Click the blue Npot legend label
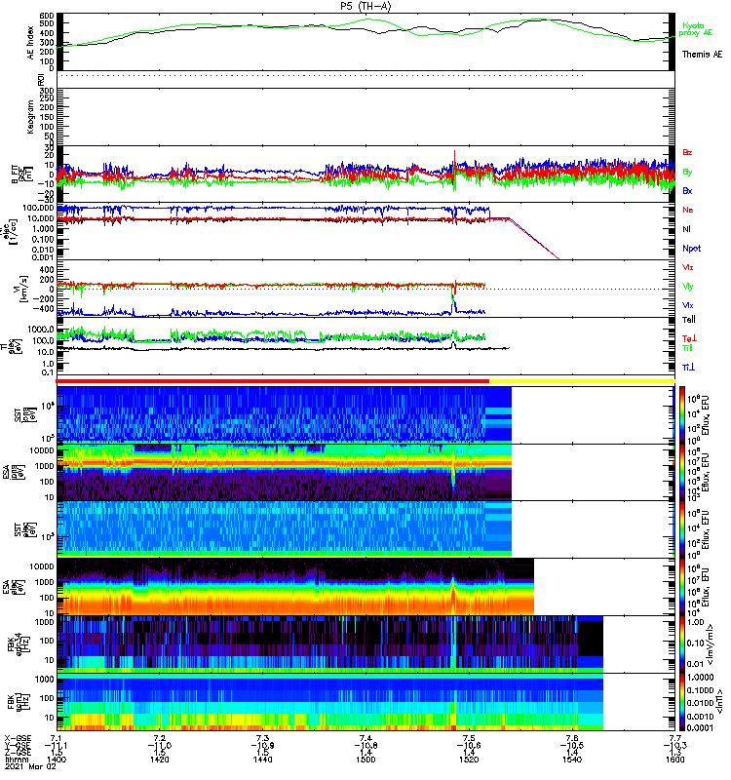This screenshot has width=731, height=780. point(692,249)
